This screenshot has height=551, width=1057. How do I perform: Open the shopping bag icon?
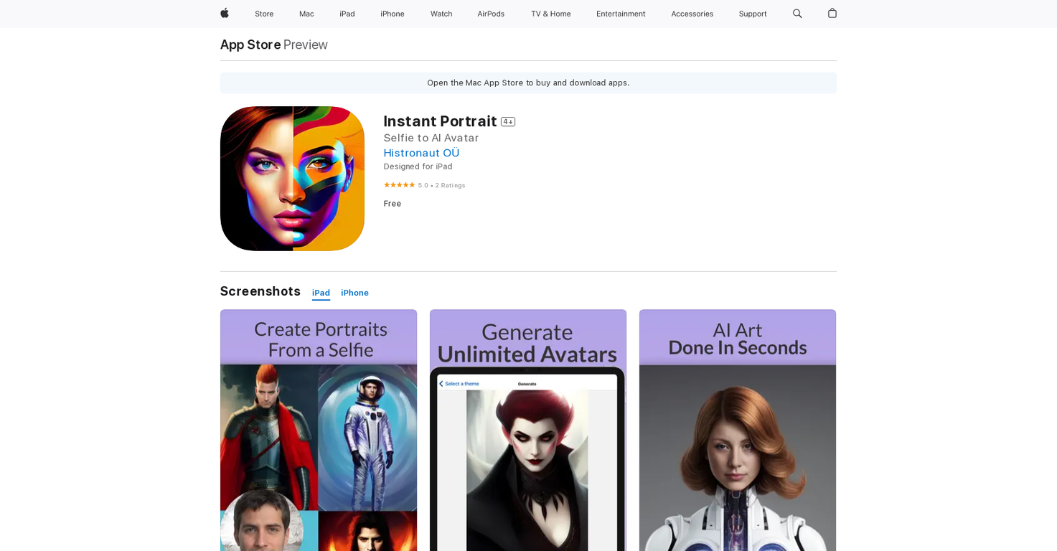click(832, 14)
